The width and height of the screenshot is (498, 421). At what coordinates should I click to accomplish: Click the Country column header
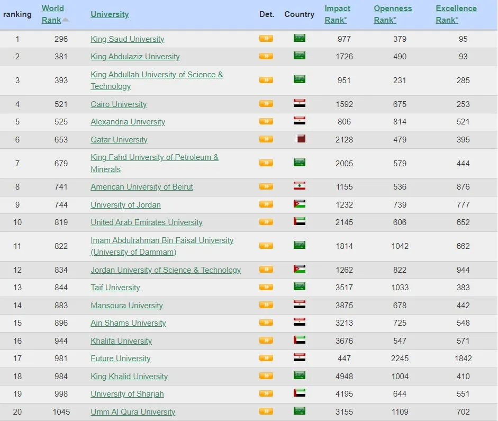(299, 14)
